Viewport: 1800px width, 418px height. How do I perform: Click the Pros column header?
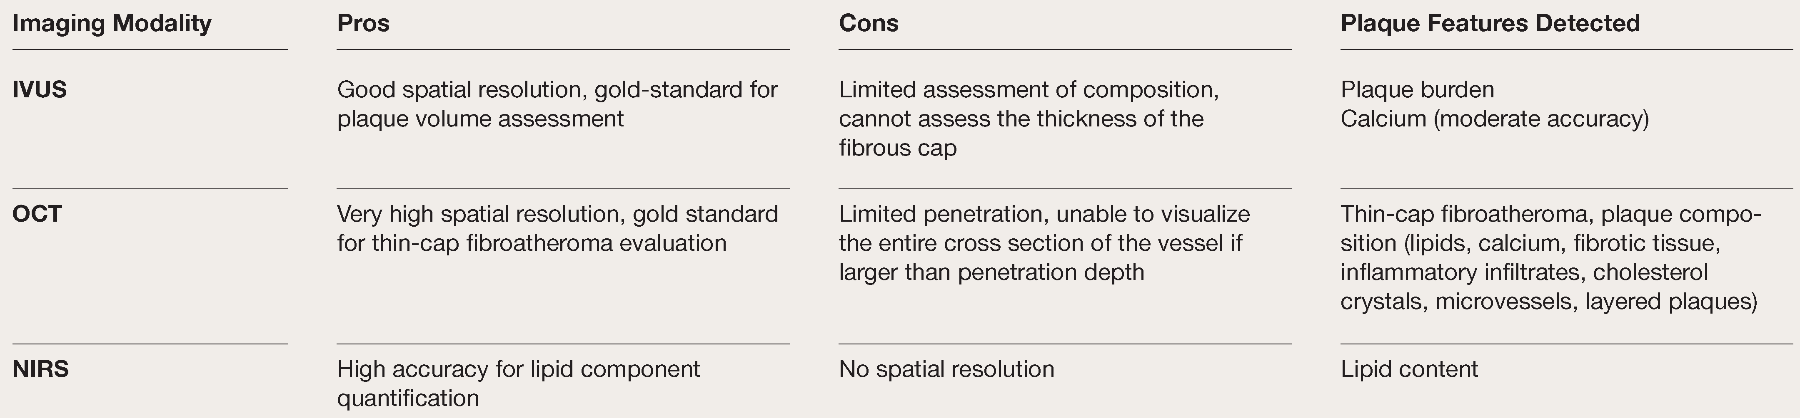(363, 24)
